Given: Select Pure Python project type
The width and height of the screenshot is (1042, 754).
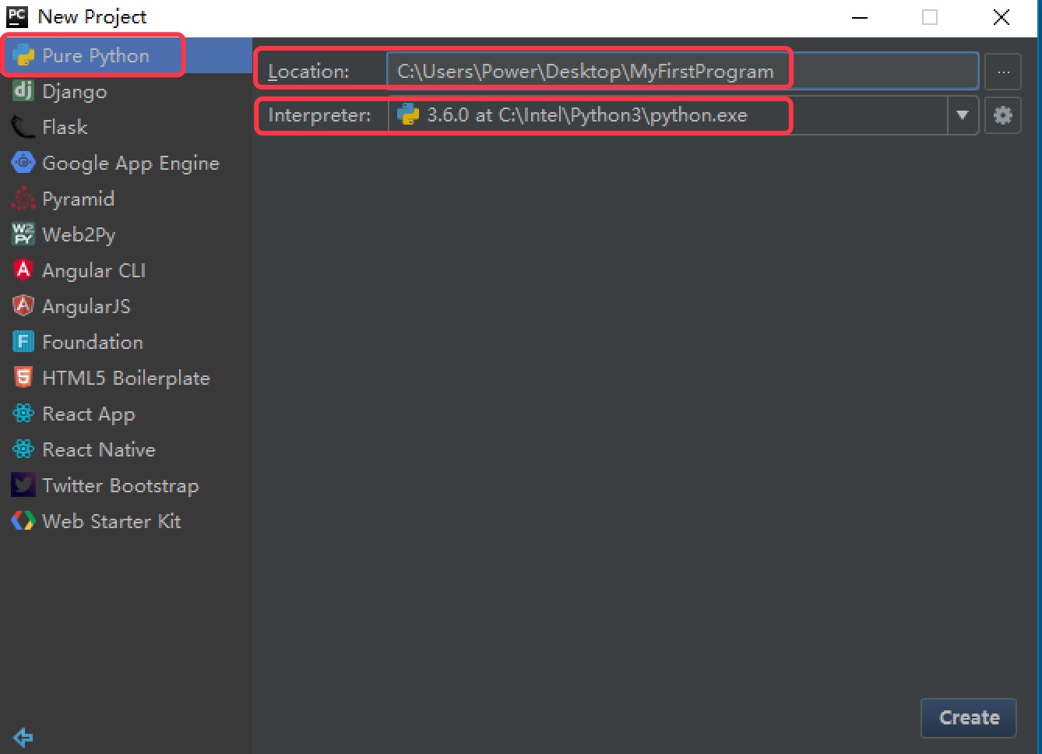Looking at the screenshot, I should pos(95,55).
